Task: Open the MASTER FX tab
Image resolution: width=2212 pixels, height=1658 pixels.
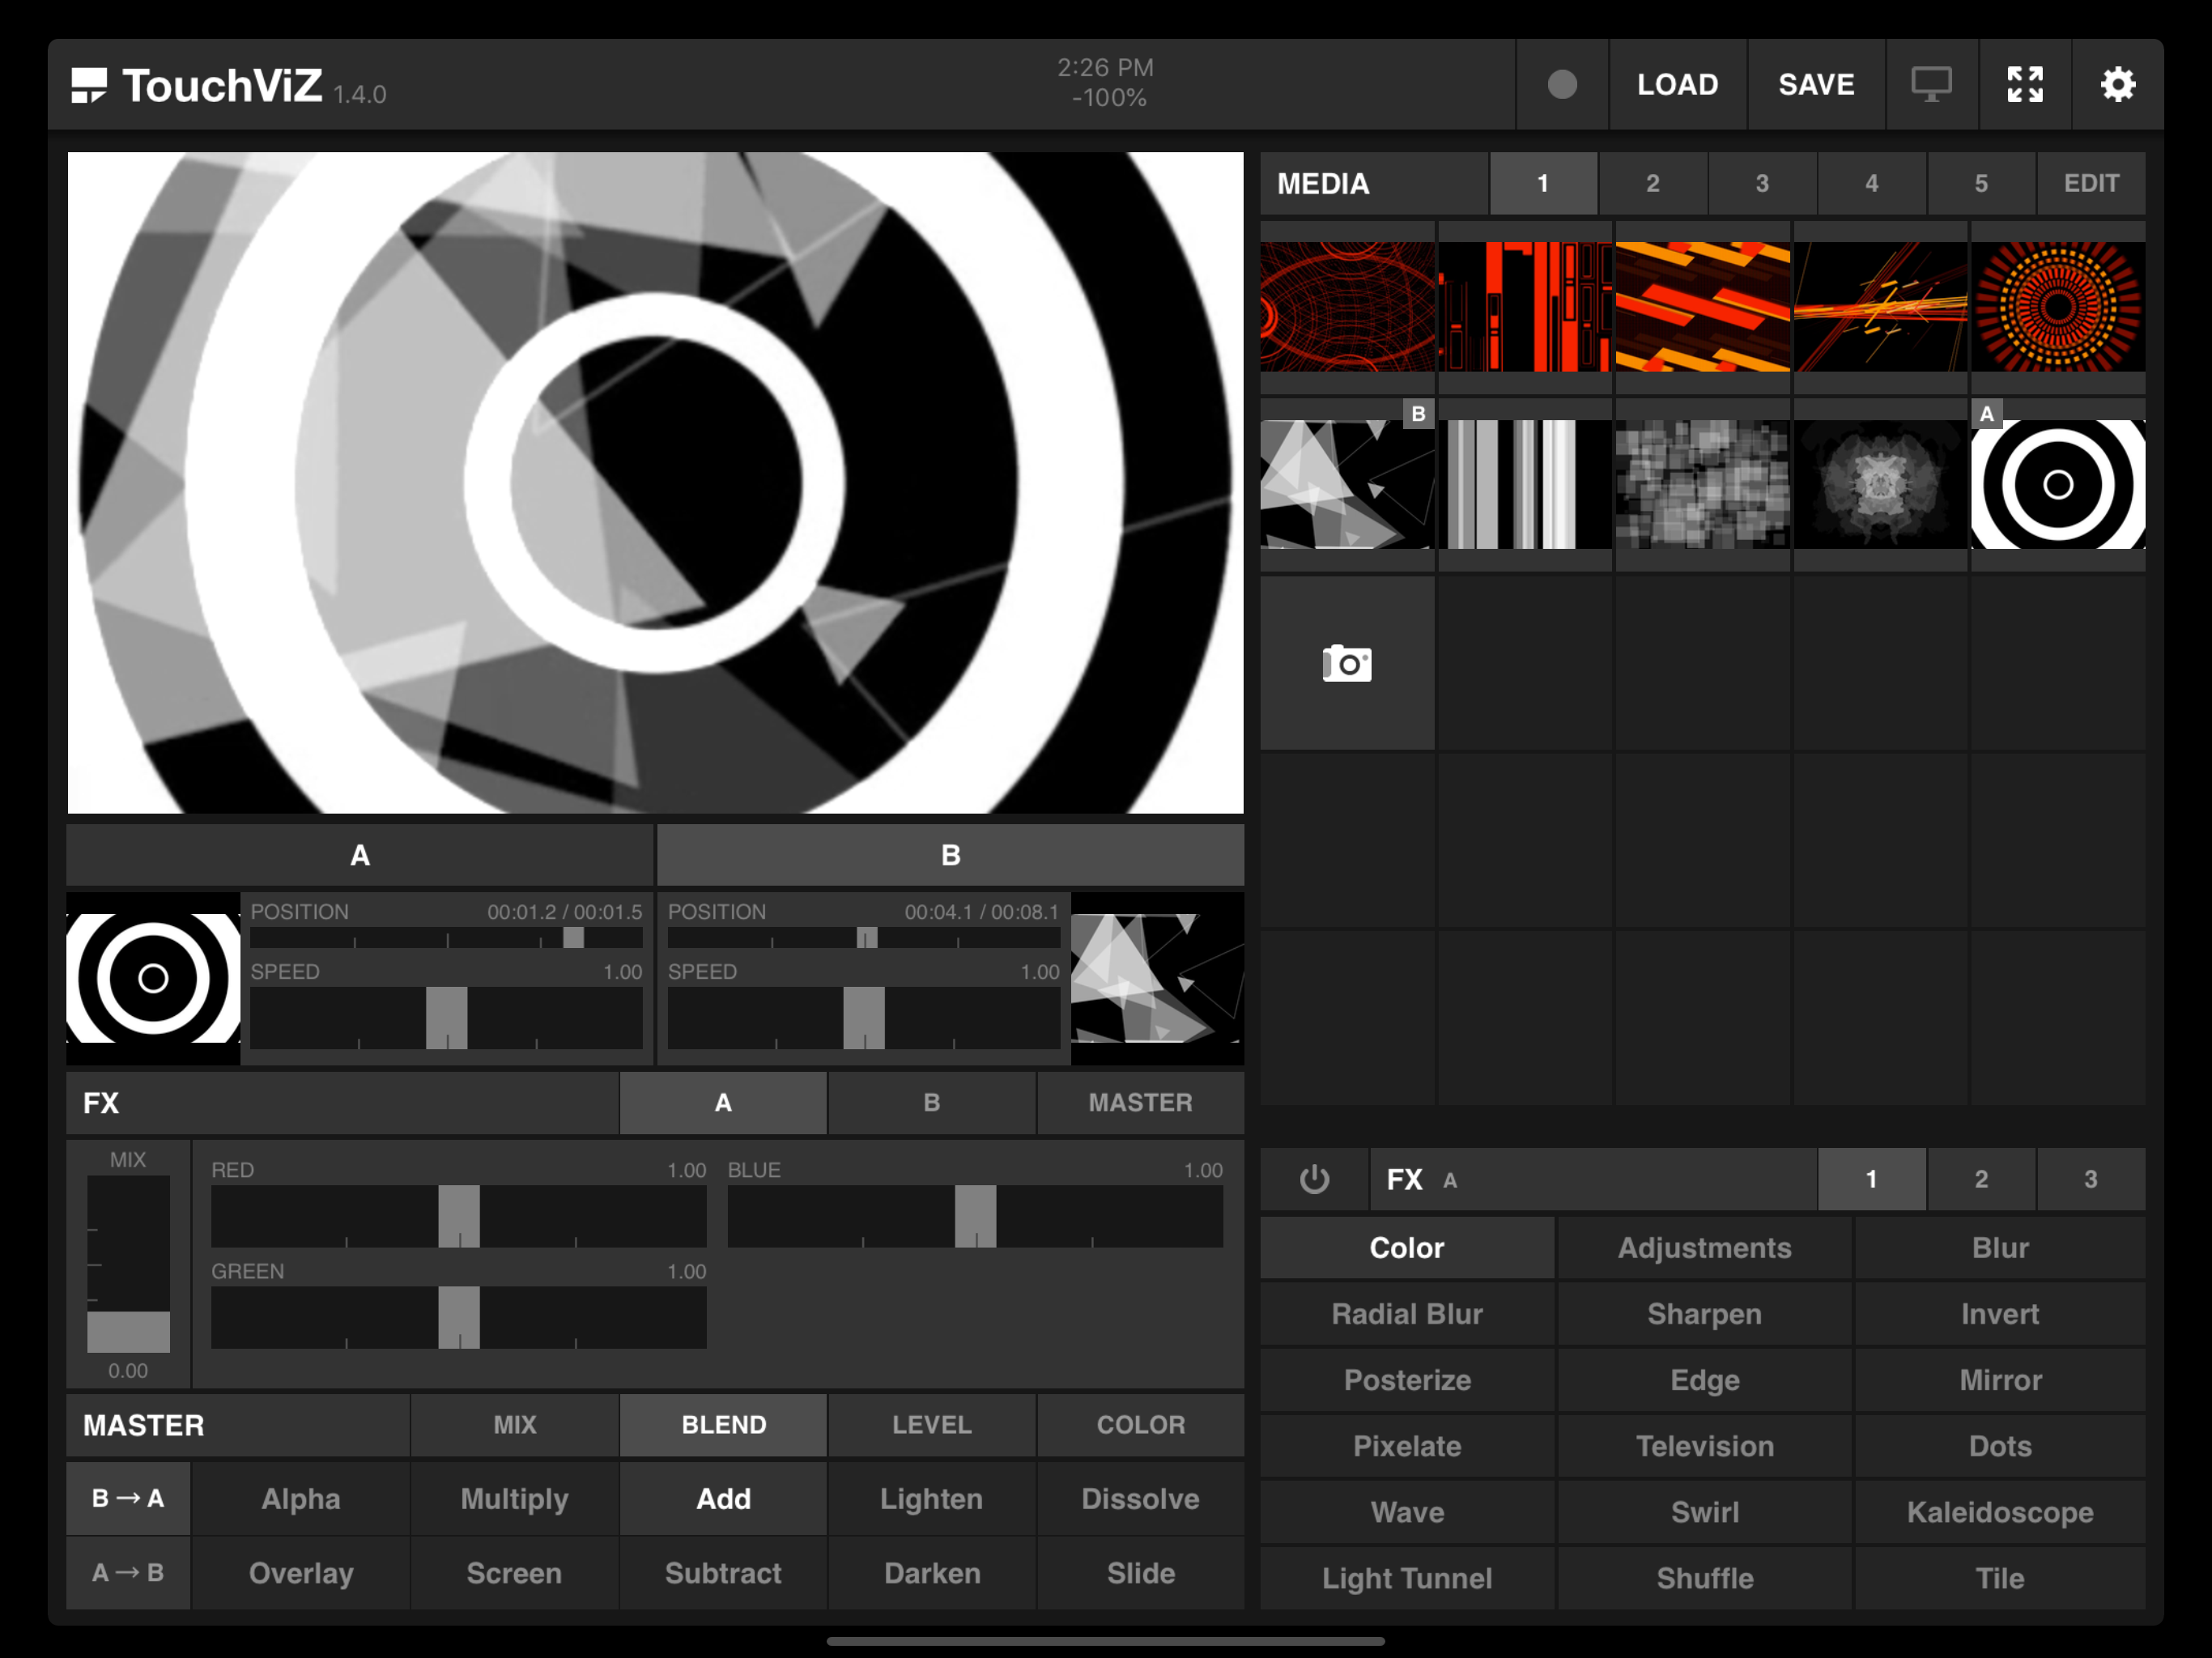Action: [x=1140, y=1103]
